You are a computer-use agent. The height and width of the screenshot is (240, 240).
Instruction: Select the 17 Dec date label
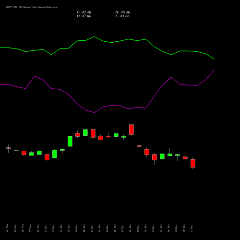tap(122, 228)
